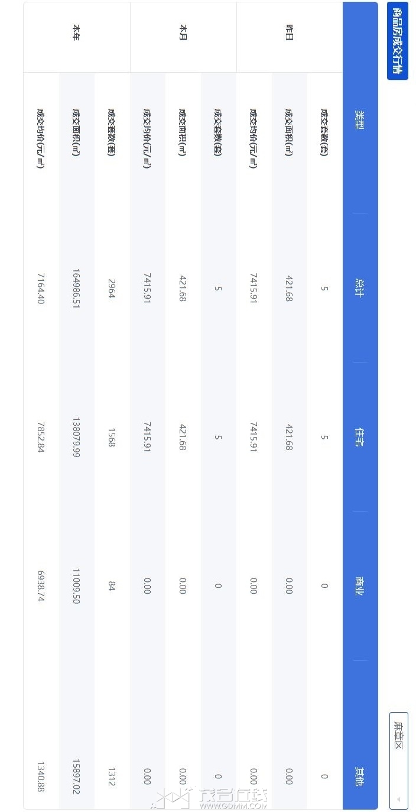The width and height of the screenshot is (416, 812).
Task: Select the 总计 column header
Action: click(359, 287)
